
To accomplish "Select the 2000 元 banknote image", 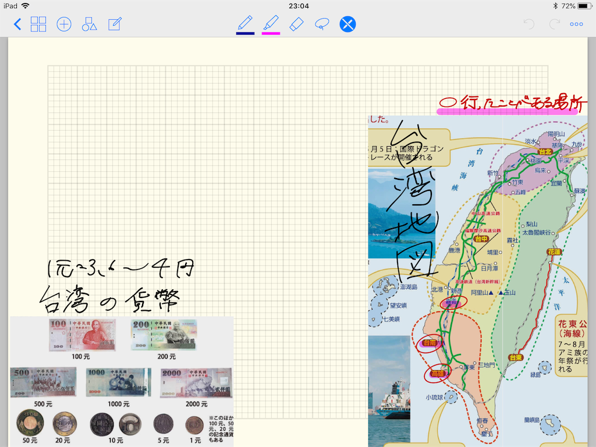I will (x=196, y=383).
